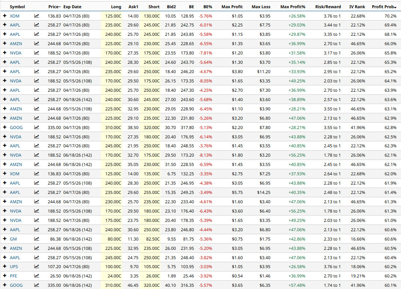Image resolution: width=401 pixels, height=289 pixels.
Task: Show chart for AAPL 65.3% row
Action: pyautogui.click(x=37, y=62)
